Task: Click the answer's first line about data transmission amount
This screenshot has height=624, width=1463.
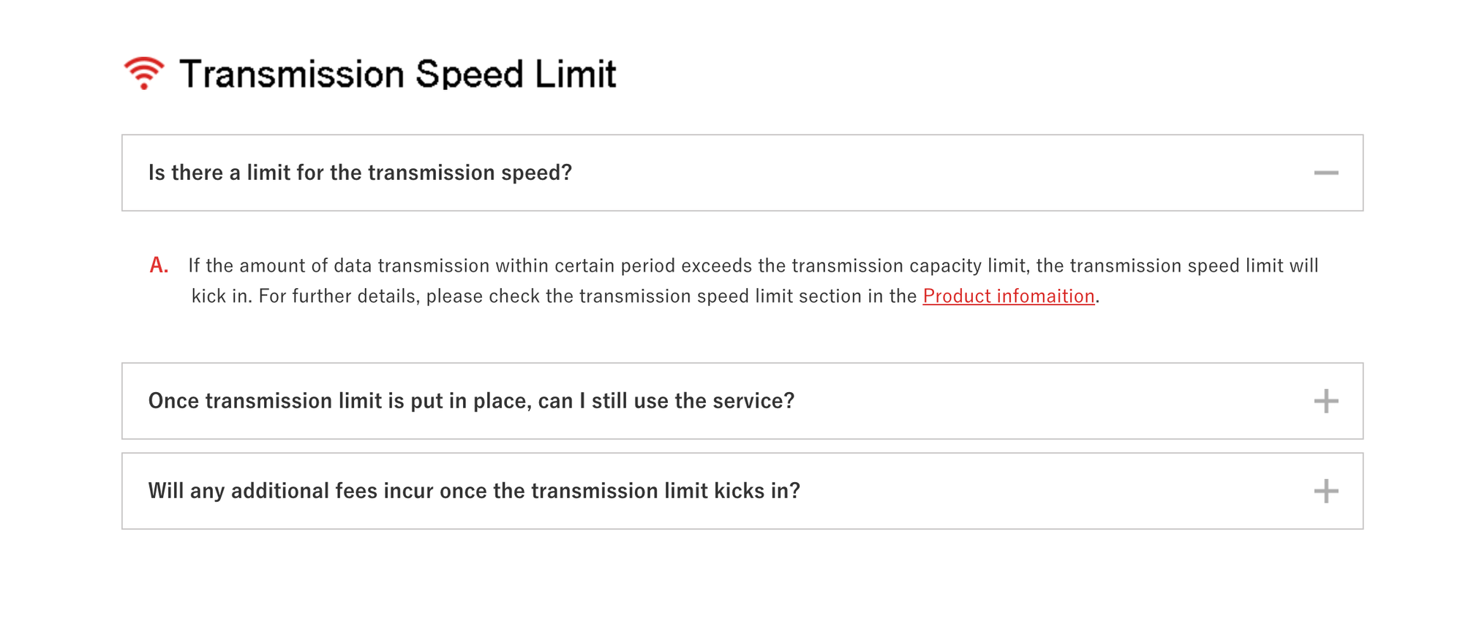Action: [753, 265]
